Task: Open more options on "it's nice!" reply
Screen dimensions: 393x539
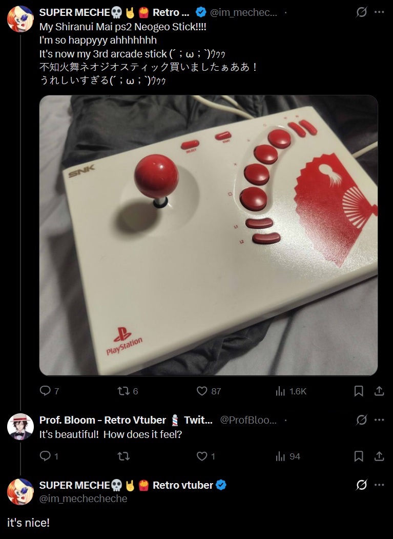Action: (x=379, y=485)
